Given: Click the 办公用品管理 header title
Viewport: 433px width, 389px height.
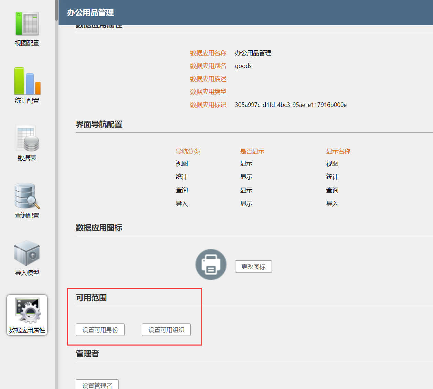Looking at the screenshot, I should pos(91,12).
